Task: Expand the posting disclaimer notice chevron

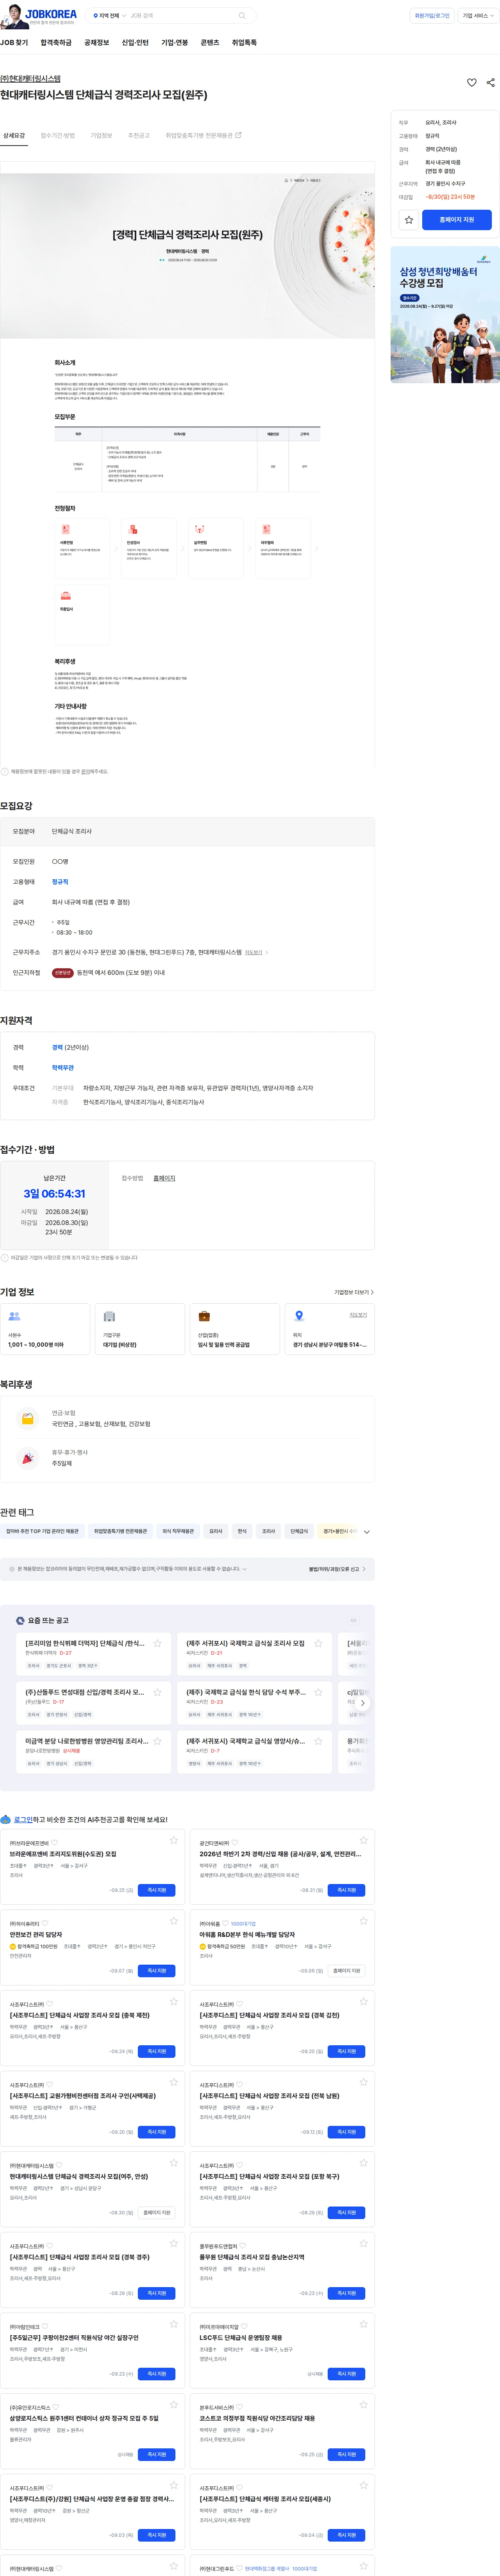Action: 245,1569
